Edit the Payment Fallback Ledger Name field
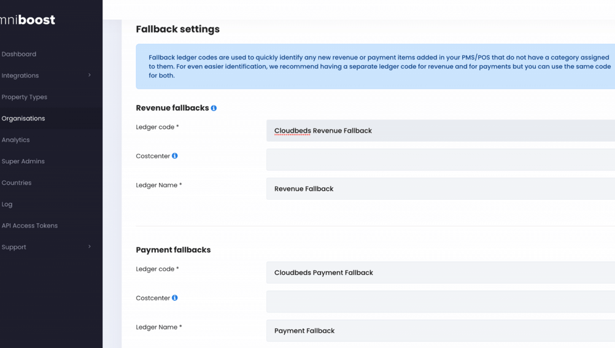 pyautogui.click(x=440, y=330)
